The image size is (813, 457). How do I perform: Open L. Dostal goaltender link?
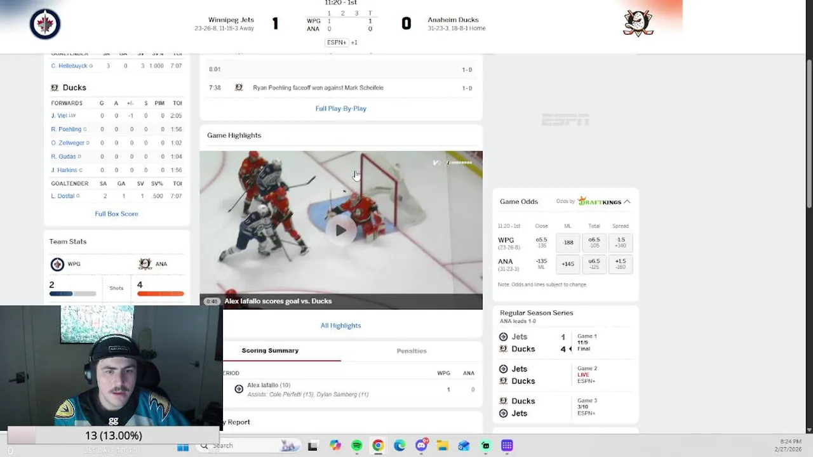coord(63,196)
